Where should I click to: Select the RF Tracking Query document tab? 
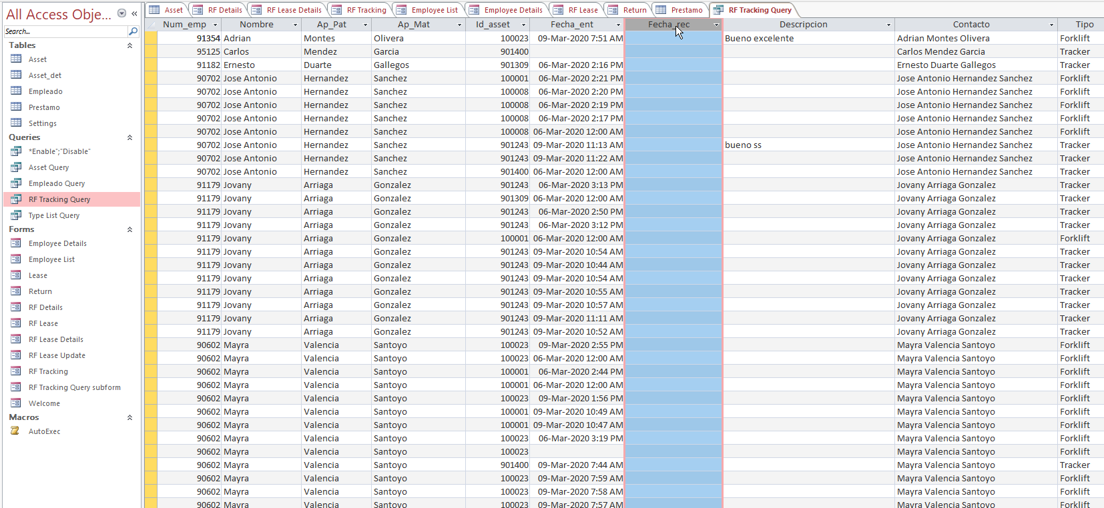tap(754, 10)
